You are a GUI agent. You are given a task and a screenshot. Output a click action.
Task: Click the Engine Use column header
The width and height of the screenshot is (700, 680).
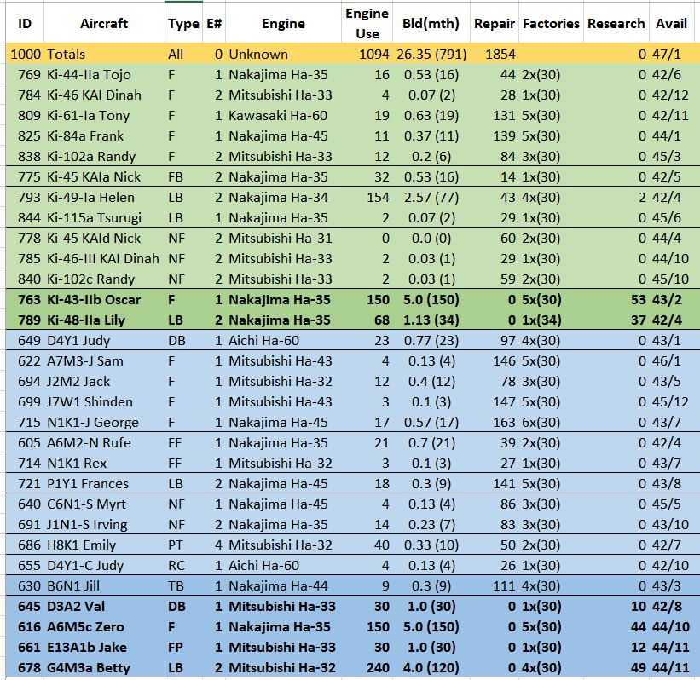click(x=367, y=23)
